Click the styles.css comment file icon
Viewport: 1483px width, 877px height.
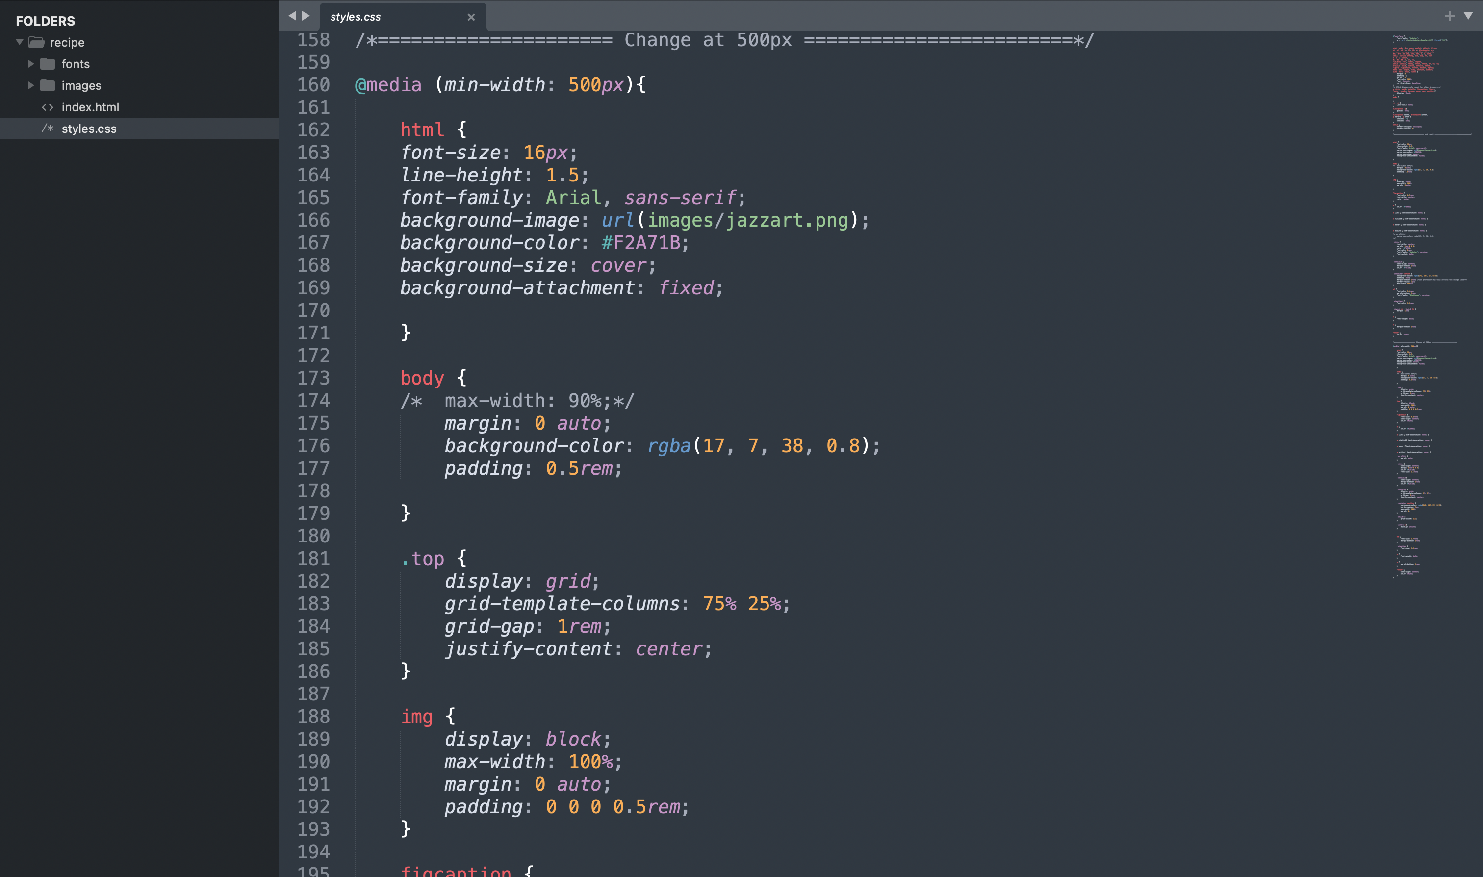click(x=47, y=128)
